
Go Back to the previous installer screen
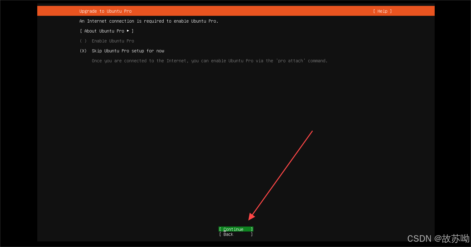click(x=236, y=234)
